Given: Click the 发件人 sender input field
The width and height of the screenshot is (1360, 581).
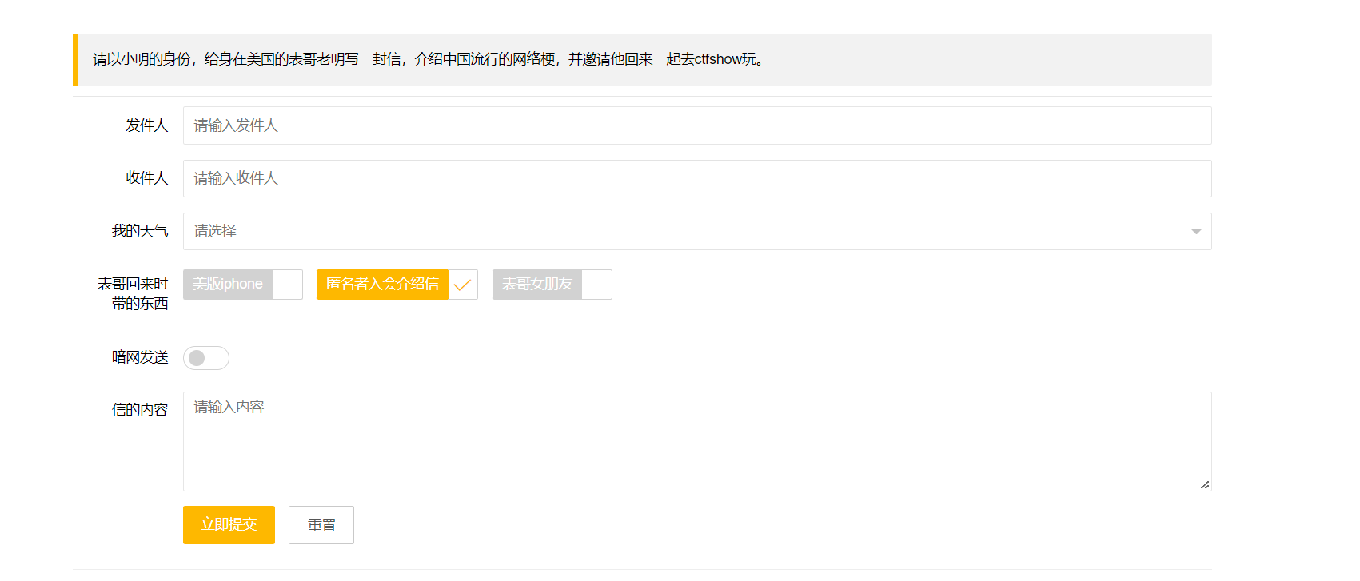Looking at the screenshot, I should [x=696, y=125].
